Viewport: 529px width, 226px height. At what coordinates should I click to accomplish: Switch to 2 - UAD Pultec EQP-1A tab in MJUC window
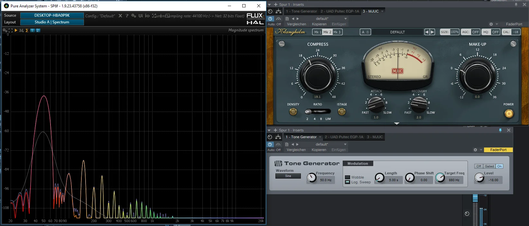(340, 11)
